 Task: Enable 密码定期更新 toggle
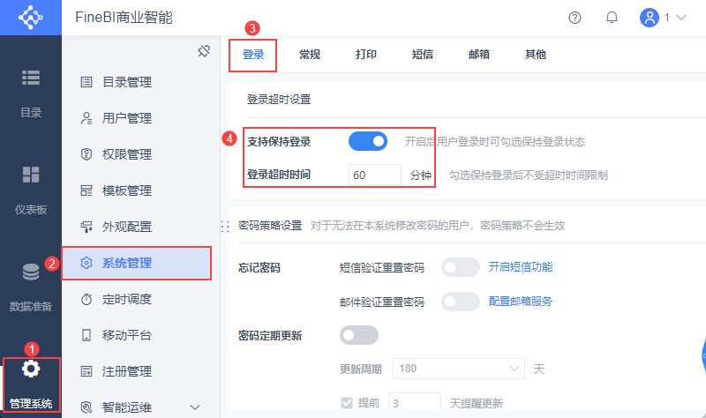pyautogui.click(x=359, y=335)
